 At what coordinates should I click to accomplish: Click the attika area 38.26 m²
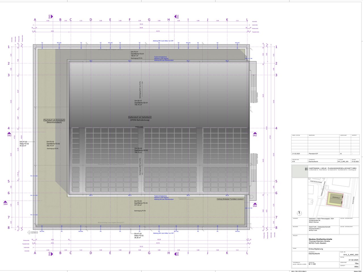click(138, 237)
